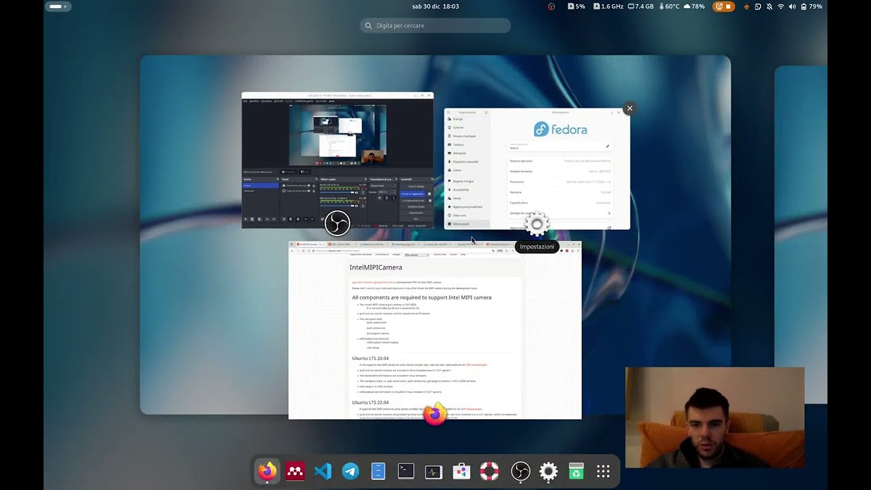This screenshot has width=871, height=490.
Task: Click the muted notifications bell icon
Action: [x=769, y=7]
